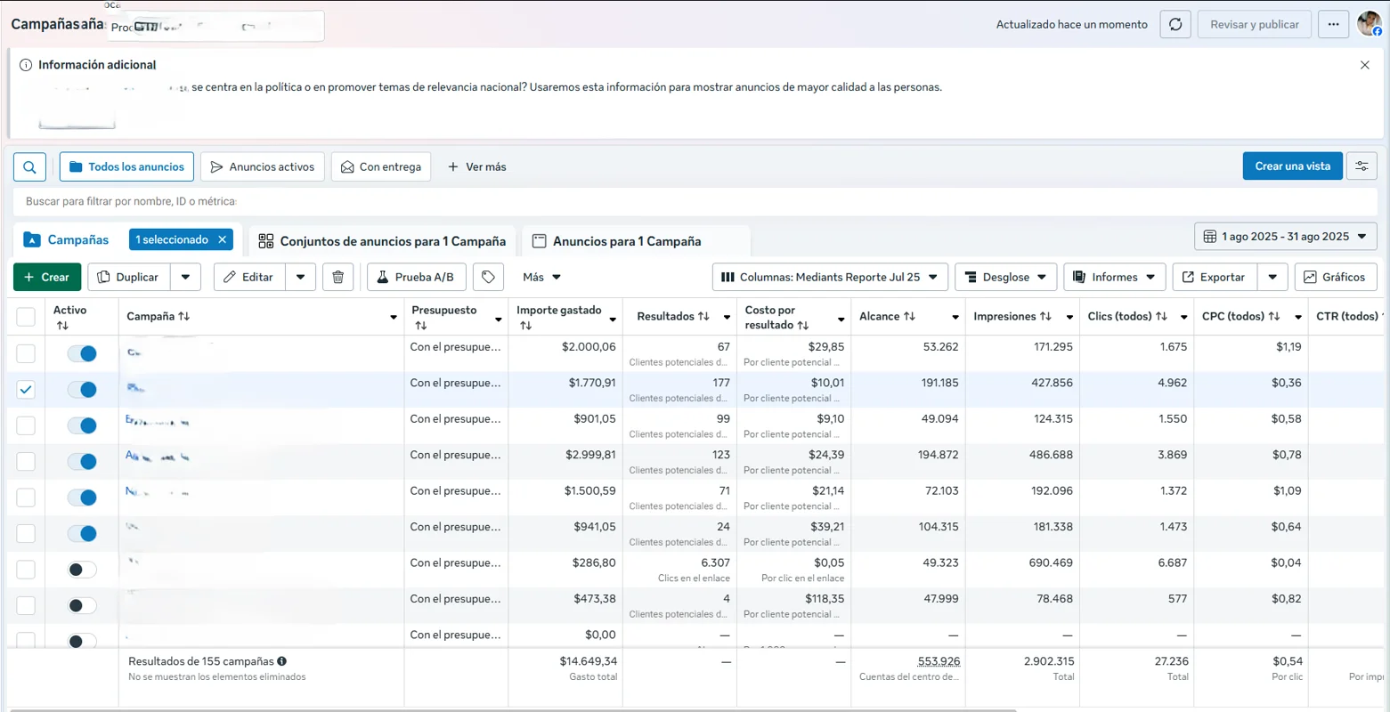The height and width of the screenshot is (712, 1390).
Task: Toggle off the $2.000,06 campaign switch
Action: 82,353
